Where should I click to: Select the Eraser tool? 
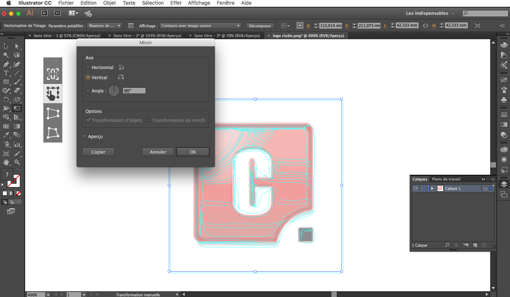pos(17,91)
